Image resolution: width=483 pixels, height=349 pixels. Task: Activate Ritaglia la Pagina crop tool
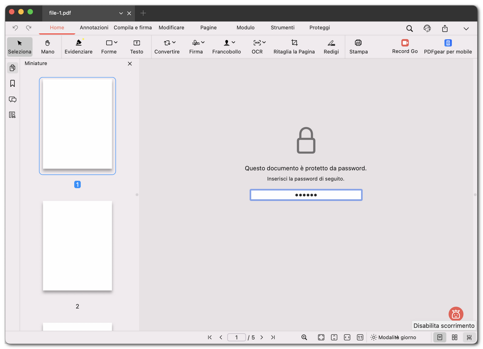click(x=294, y=46)
